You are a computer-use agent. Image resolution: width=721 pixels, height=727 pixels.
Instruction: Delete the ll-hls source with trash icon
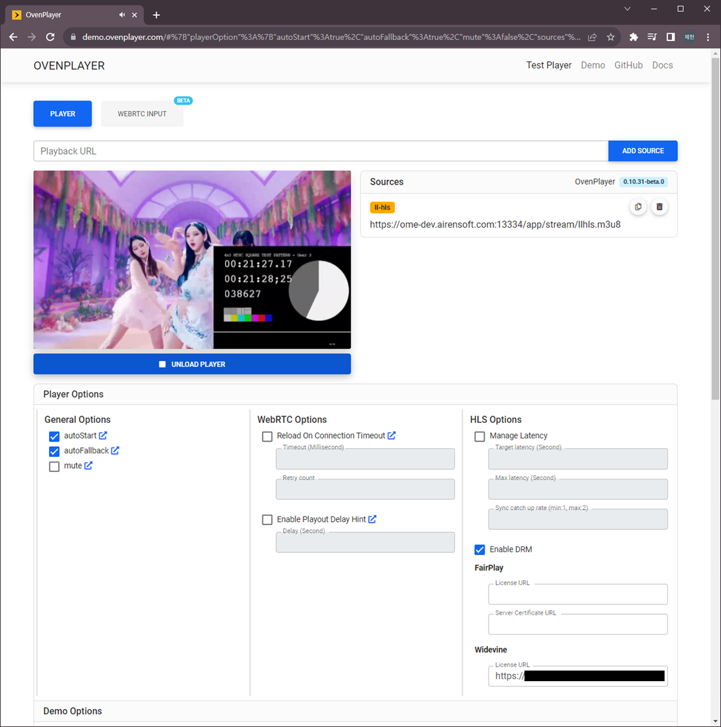tap(659, 206)
